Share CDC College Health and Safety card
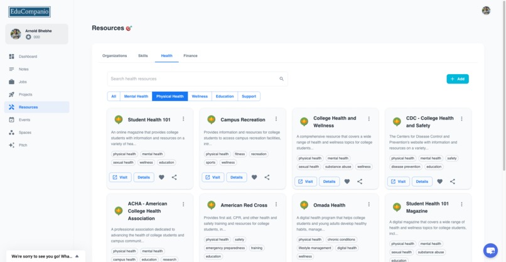This screenshot has width=506, height=262. pyautogui.click(x=453, y=182)
